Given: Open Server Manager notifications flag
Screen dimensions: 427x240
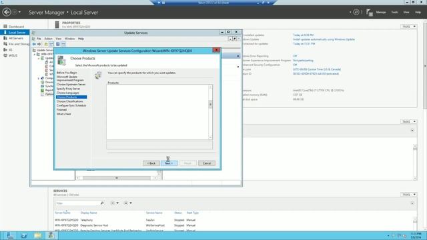Looking at the screenshot, I should [x=369, y=12].
